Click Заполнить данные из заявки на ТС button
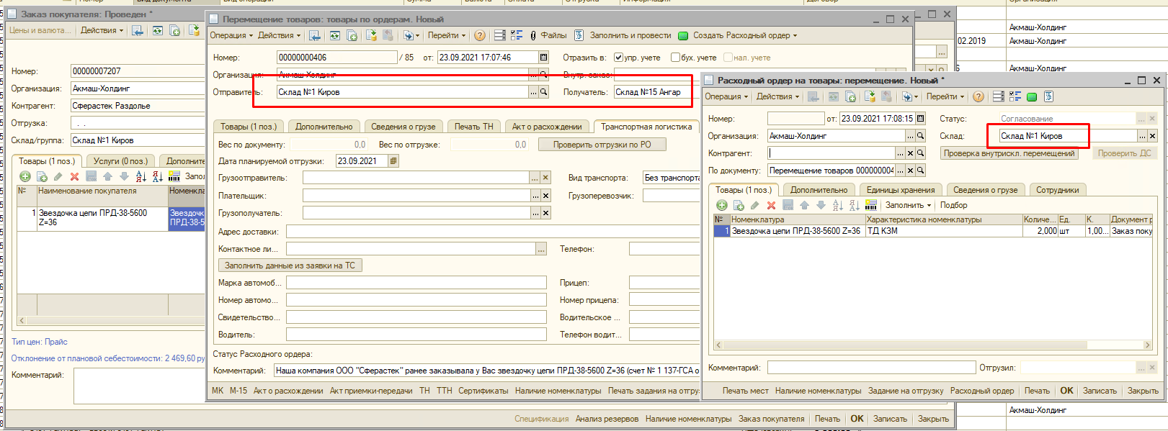This screenshot has width=1168, height=431. pyautogui.click(x=290, y=266)
